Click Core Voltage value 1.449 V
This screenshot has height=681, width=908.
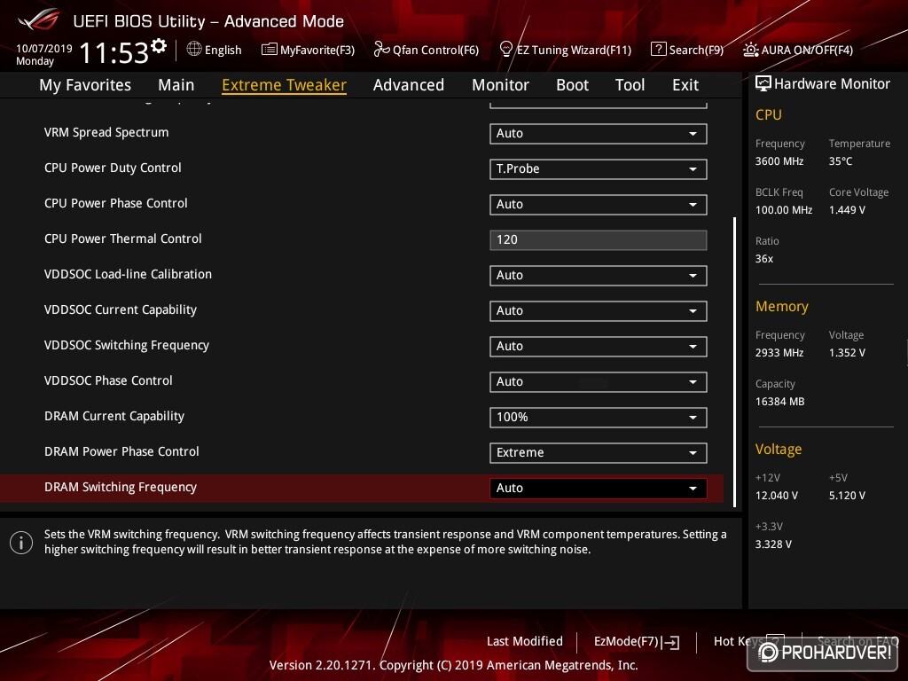(x=847, y=210)
